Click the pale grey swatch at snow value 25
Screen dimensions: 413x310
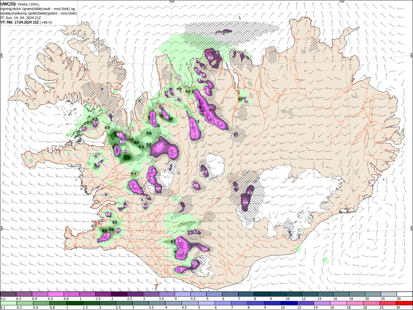(388, 294)
